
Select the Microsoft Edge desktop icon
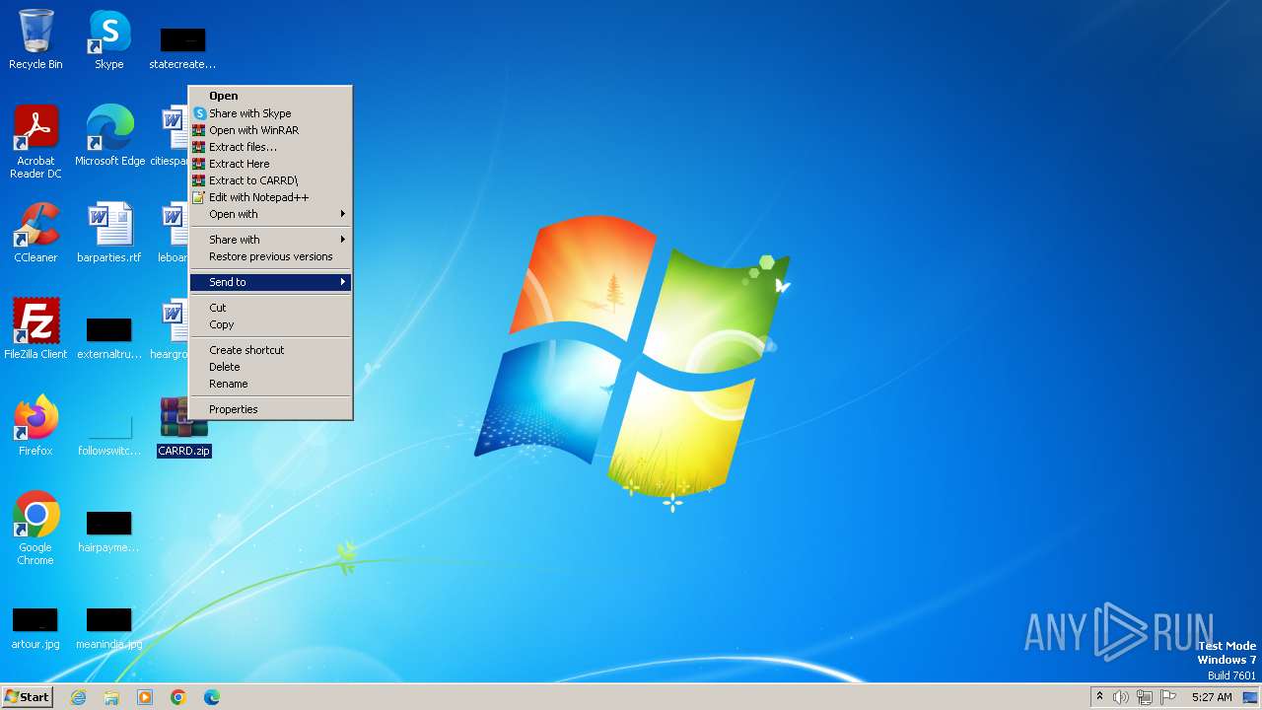point(109,135)
